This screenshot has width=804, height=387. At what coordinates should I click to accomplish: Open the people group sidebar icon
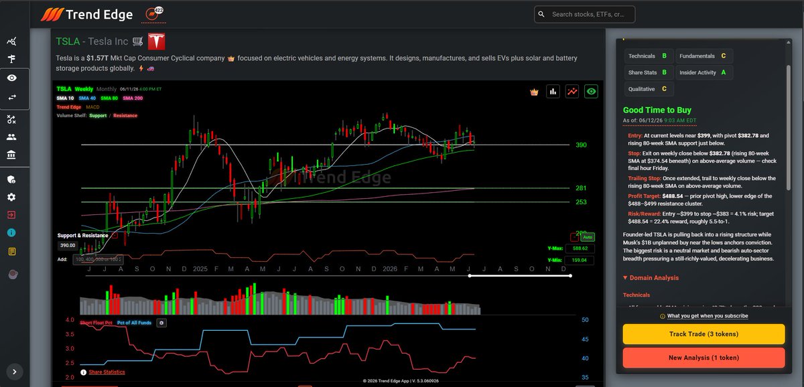click(x=11, y=137)
